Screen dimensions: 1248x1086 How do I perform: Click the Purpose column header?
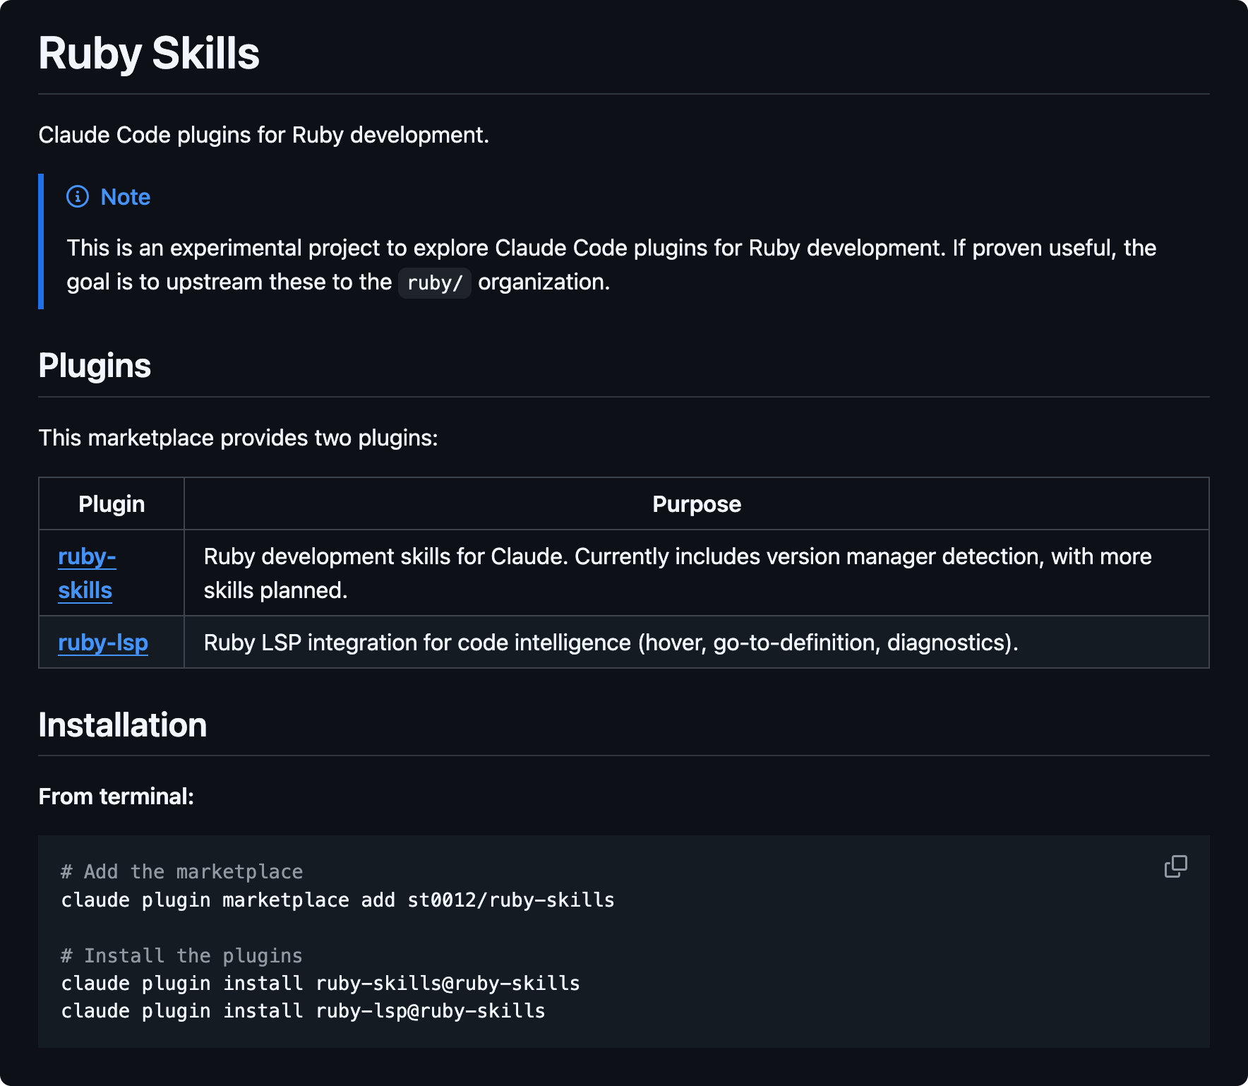pyautogui.click(x=696, y=504)
